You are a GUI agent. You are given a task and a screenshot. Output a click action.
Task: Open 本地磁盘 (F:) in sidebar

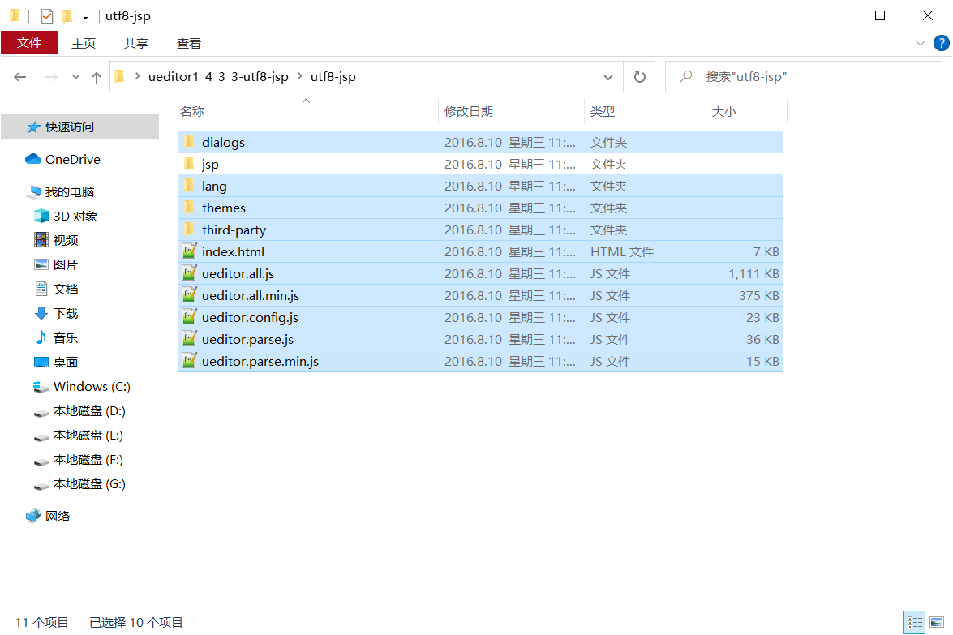coord(88,459)
